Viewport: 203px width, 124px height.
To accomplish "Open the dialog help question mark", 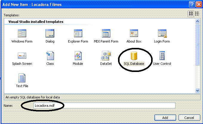I will tap(192, 4).
